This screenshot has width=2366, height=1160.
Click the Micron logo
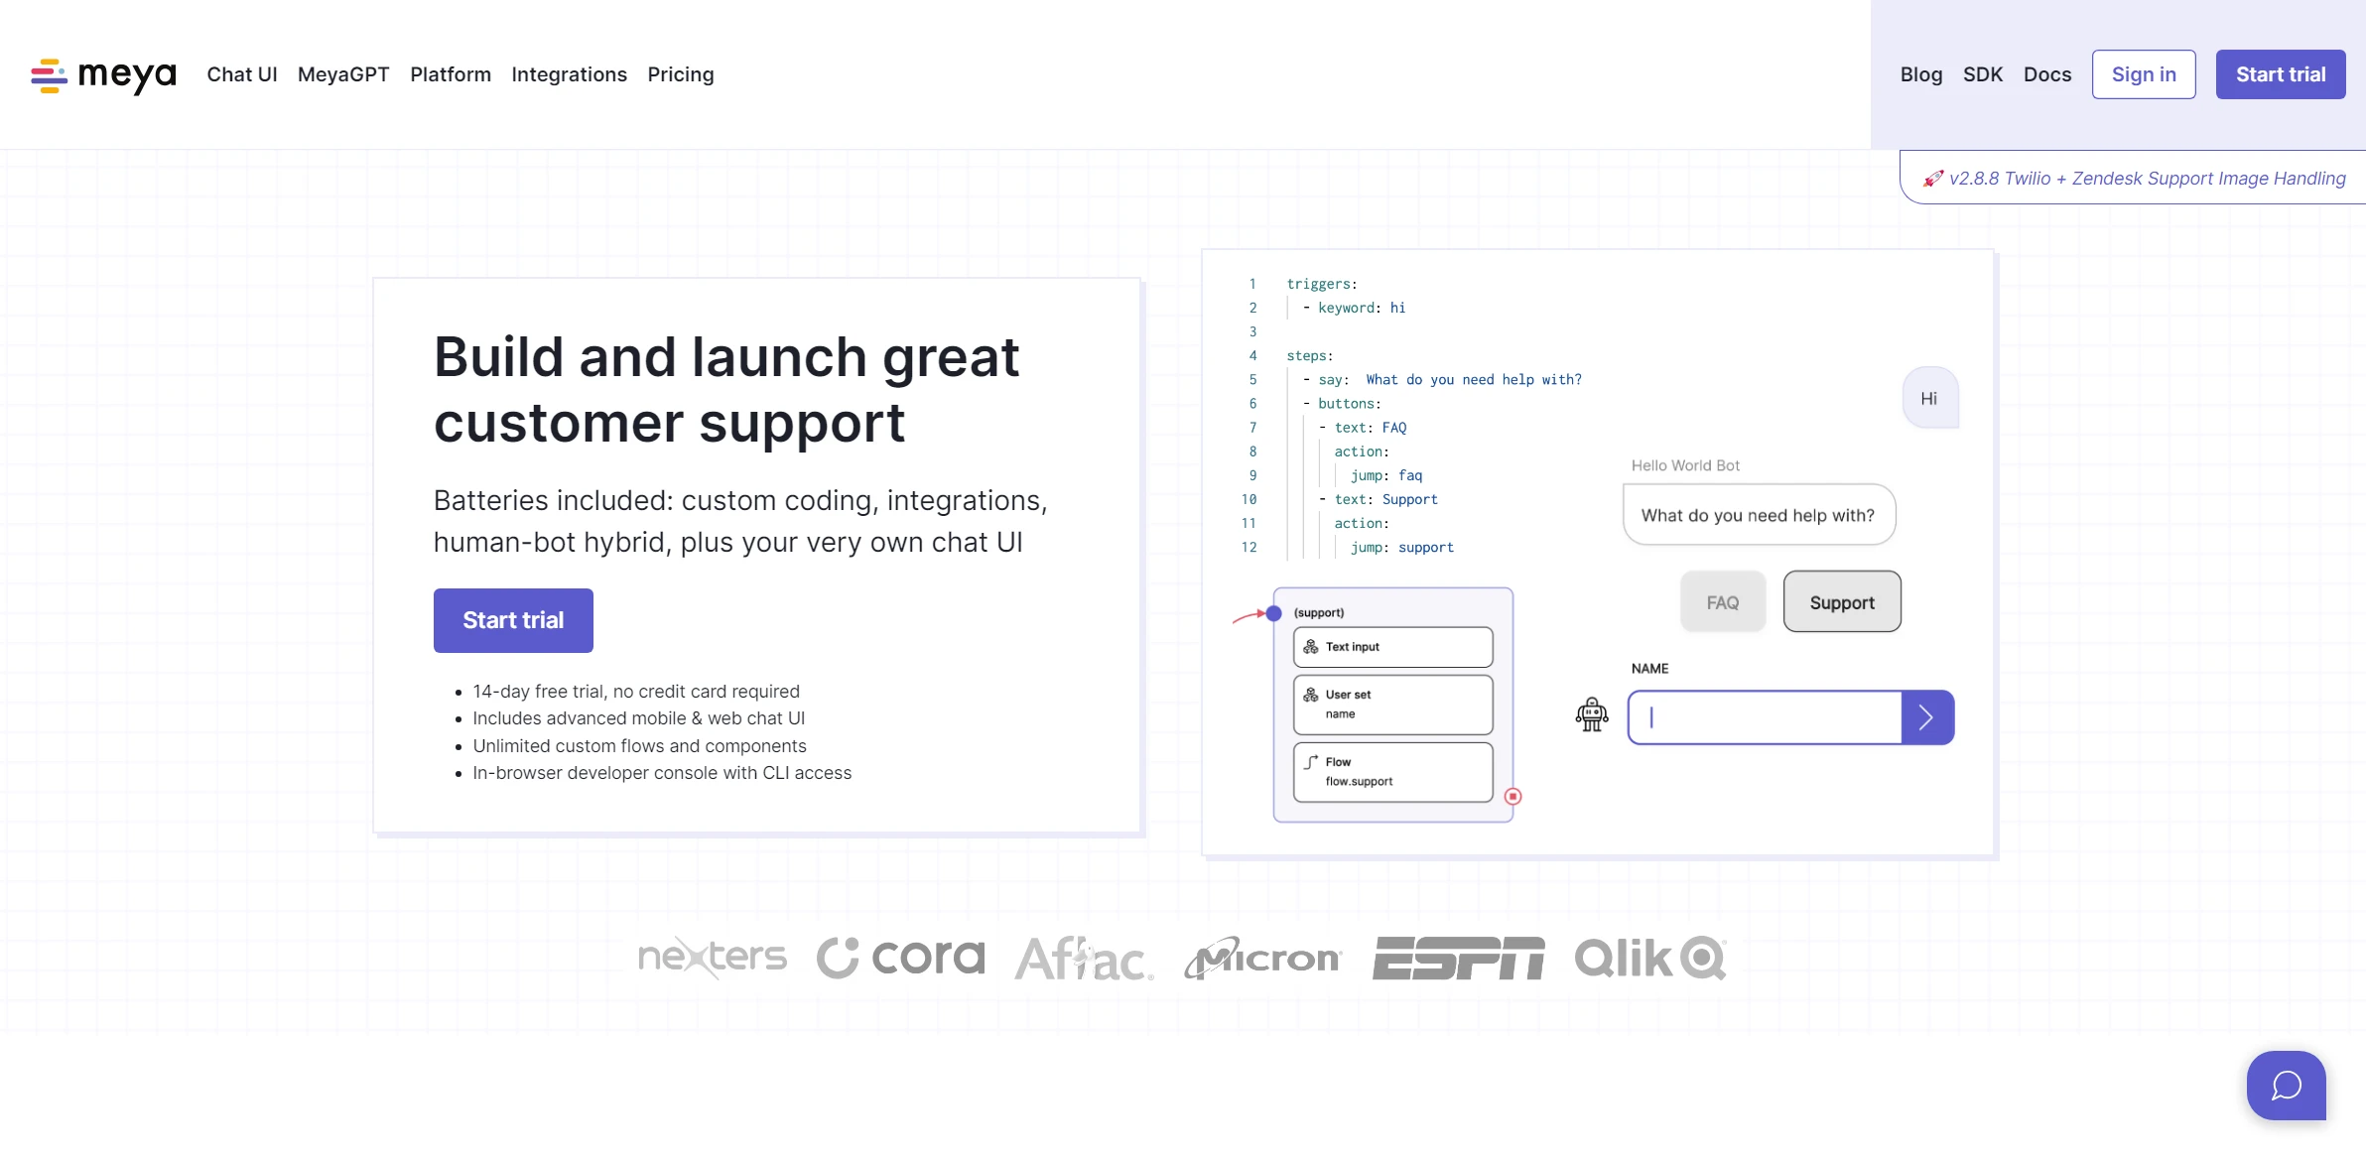[1262, 958]
